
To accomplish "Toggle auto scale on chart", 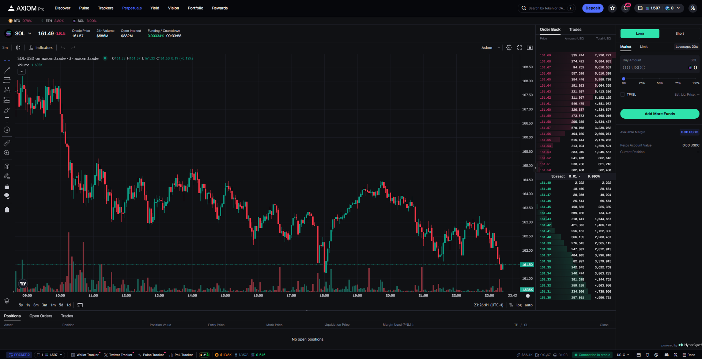I will (529, 305).
